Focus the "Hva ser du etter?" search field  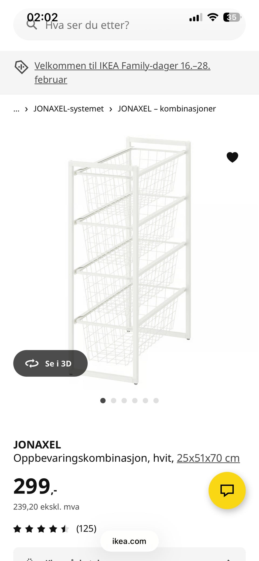pyautogui.click(x=129, y=25)
